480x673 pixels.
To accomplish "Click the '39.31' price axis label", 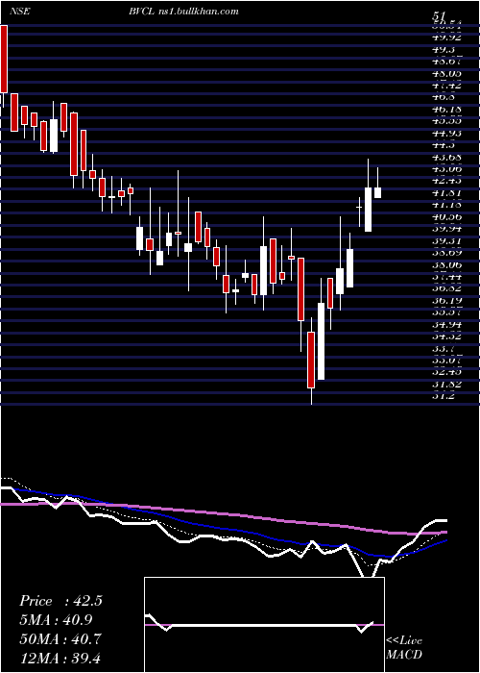I will click(x=447, y=241).
